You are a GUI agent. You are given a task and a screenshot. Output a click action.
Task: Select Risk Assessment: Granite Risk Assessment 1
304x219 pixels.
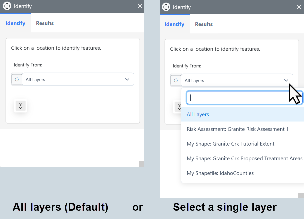pyautogui.click(x=243, y=129)
